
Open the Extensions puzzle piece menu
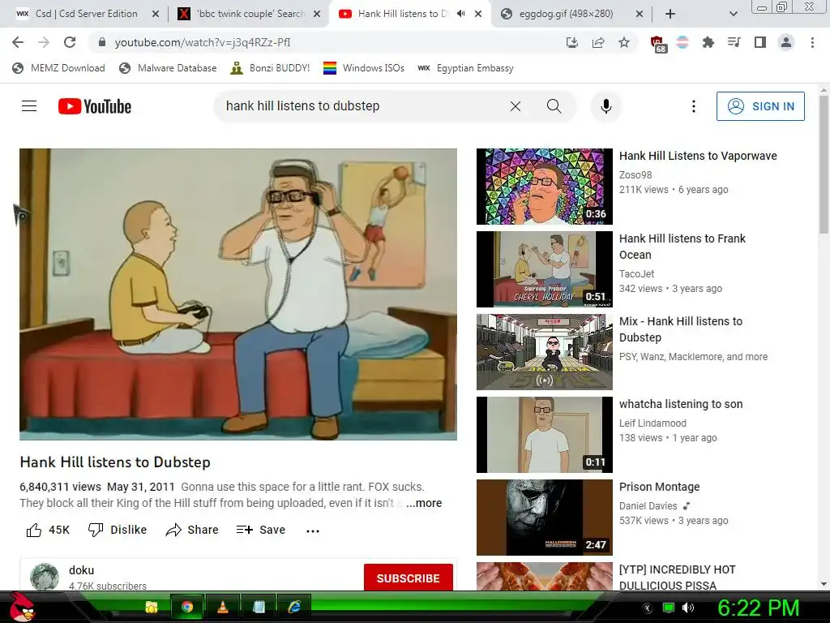point(708,42)
